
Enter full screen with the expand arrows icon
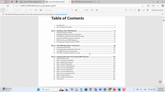tap(144, 10)
